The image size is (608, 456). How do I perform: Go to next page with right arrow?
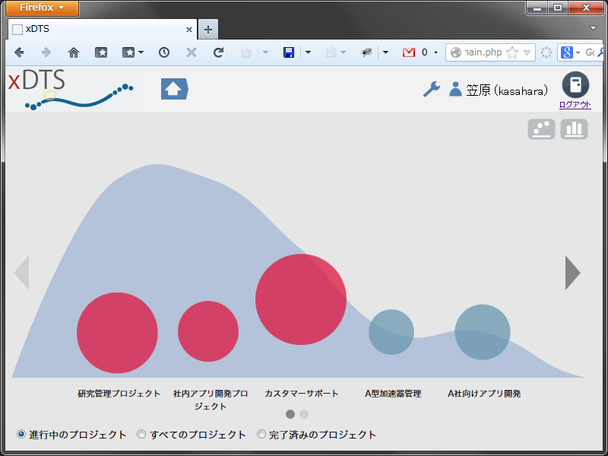[573, 273]
